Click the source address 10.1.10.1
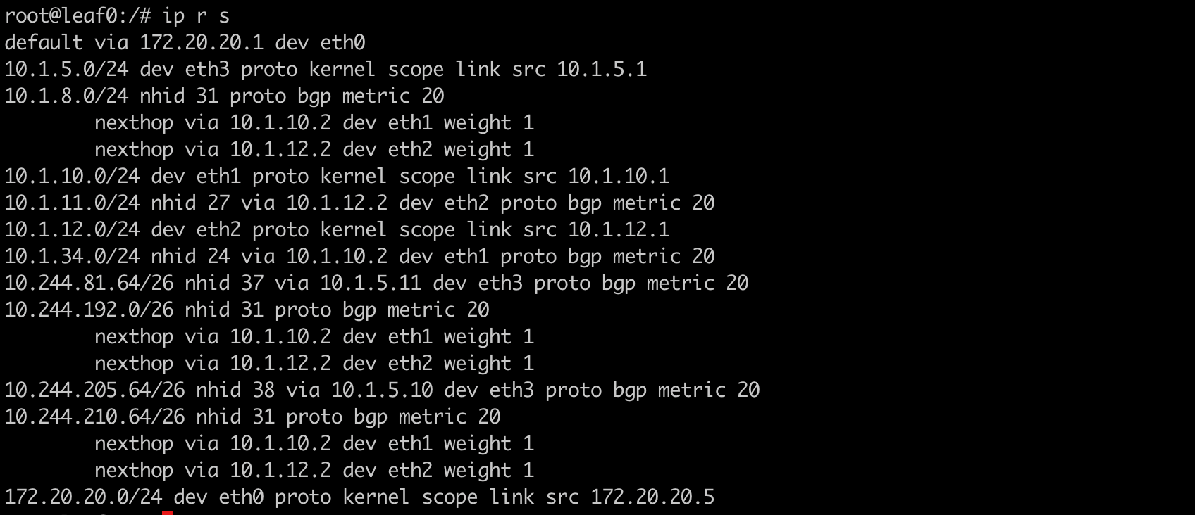 [618, 177]
